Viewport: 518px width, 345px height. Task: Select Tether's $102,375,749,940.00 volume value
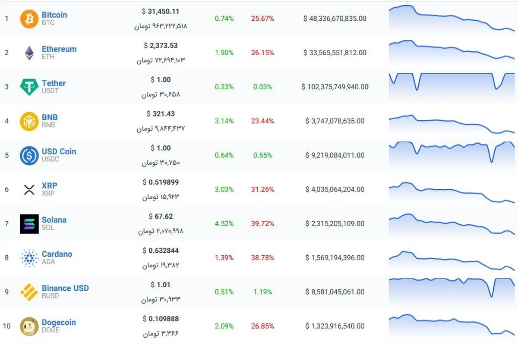[335, 87]
